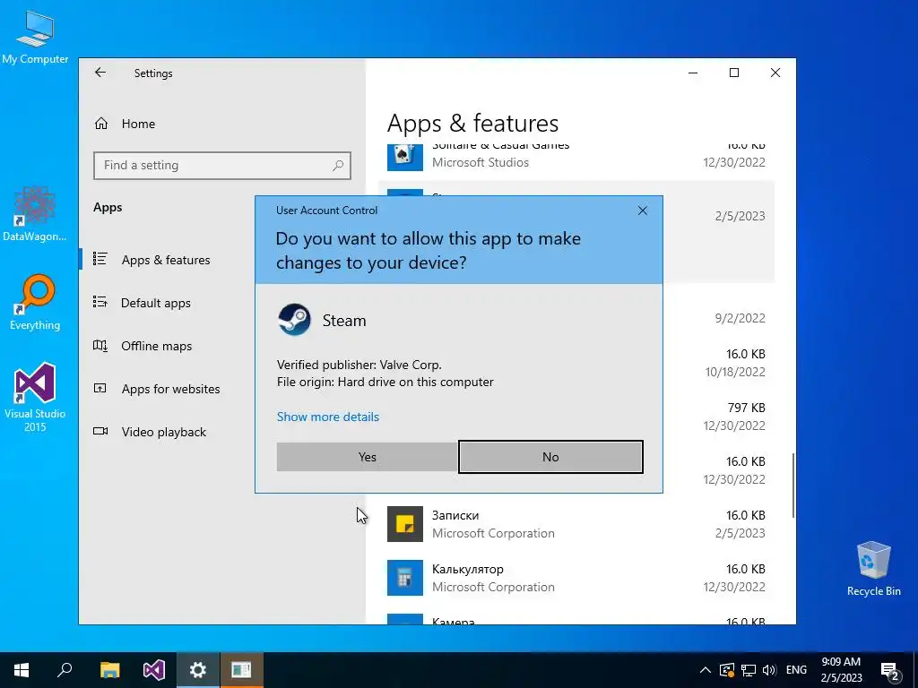Image resolution: width=918 pixels, height=688 pixels.
Task: Click Yes in the User Account Control dialog
Action: (x=367, y=457)
